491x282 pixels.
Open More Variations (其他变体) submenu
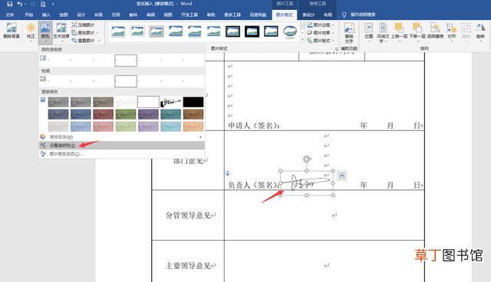[122, 137]
